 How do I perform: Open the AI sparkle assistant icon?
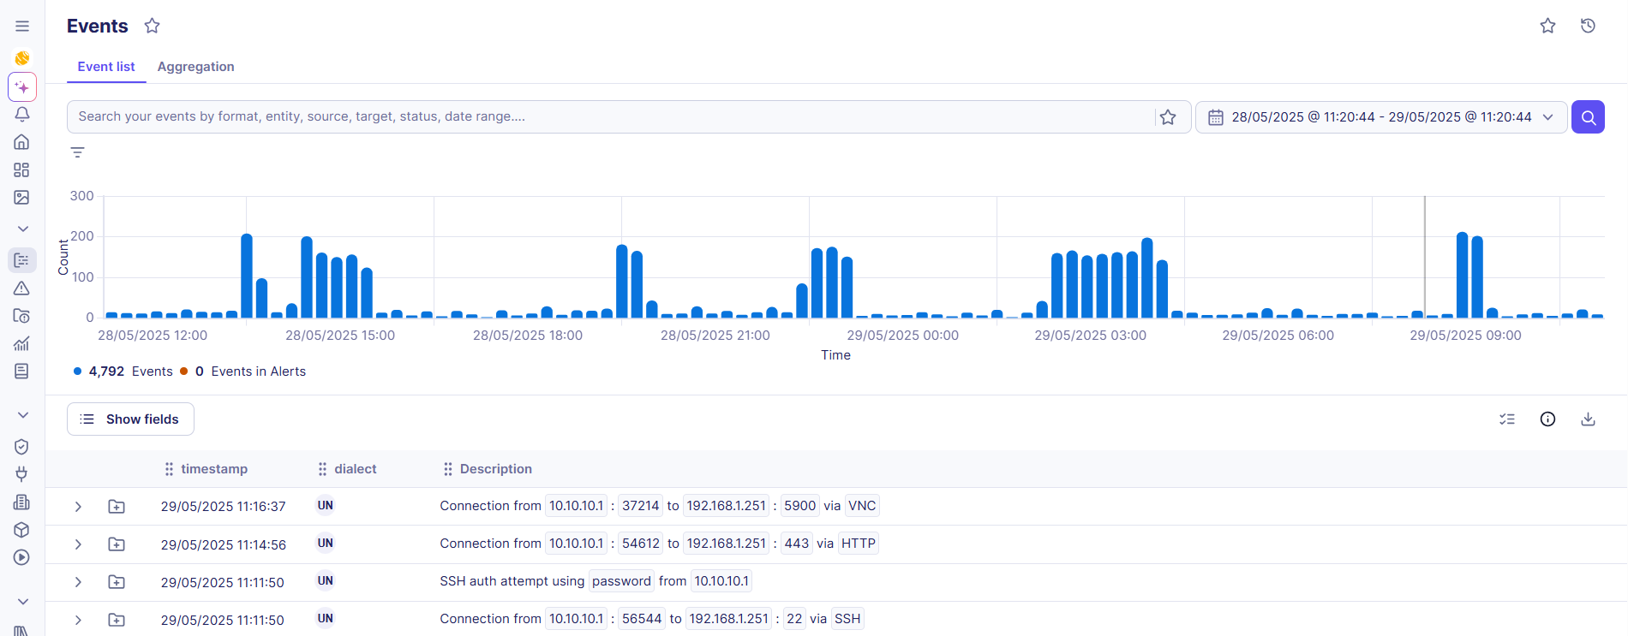coord(22,87)
